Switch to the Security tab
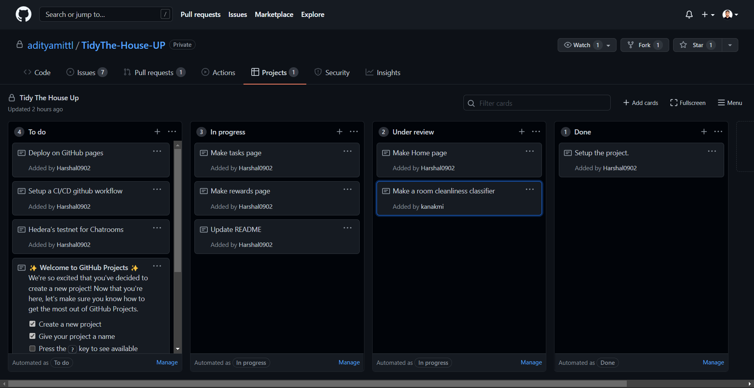Image resolution: width=754 pixels, height=388 pixels. click(x=332, y=72)
